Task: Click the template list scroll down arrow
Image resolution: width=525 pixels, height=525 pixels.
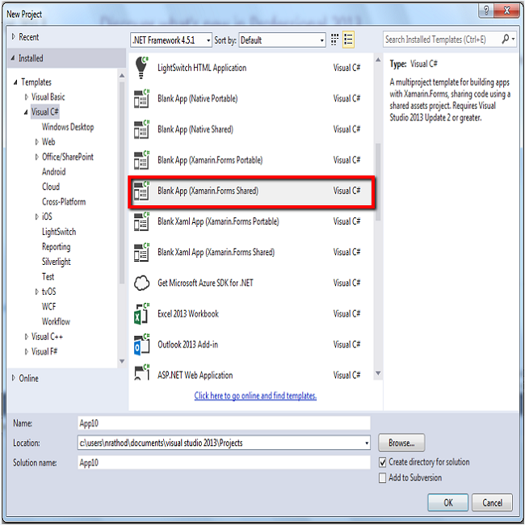Action: pos(378,372)
